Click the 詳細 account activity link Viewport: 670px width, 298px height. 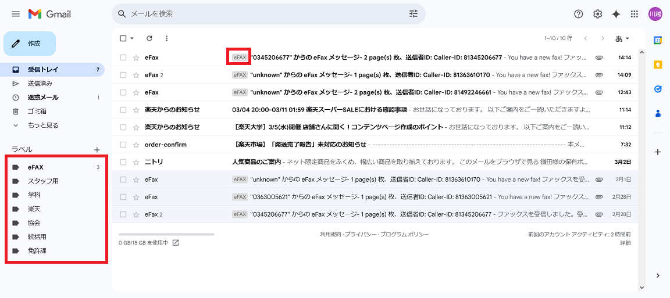coord(625,243)
